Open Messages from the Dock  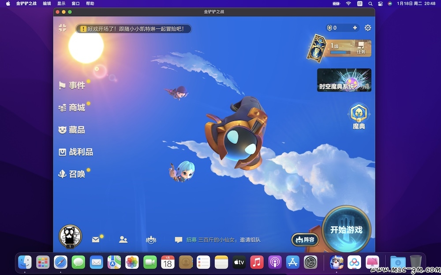pyautogui.click(x=78, y=262)
